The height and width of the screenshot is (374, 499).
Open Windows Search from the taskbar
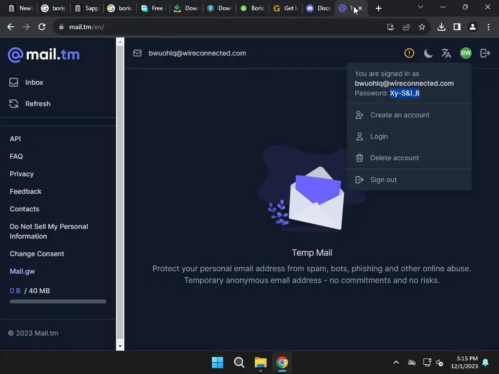(239, 362)
